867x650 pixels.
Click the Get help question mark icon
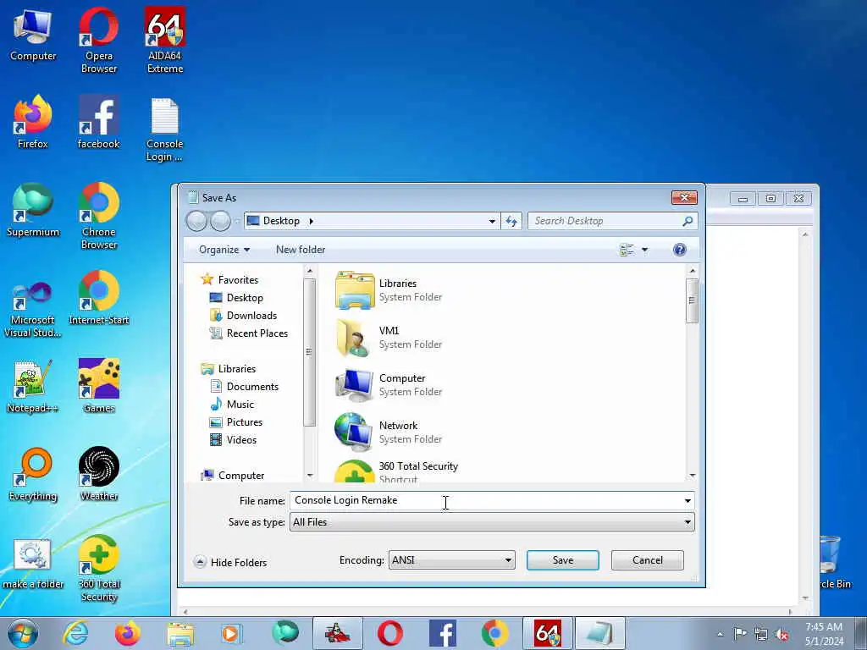pyautogui.click(x=680, y=250)
